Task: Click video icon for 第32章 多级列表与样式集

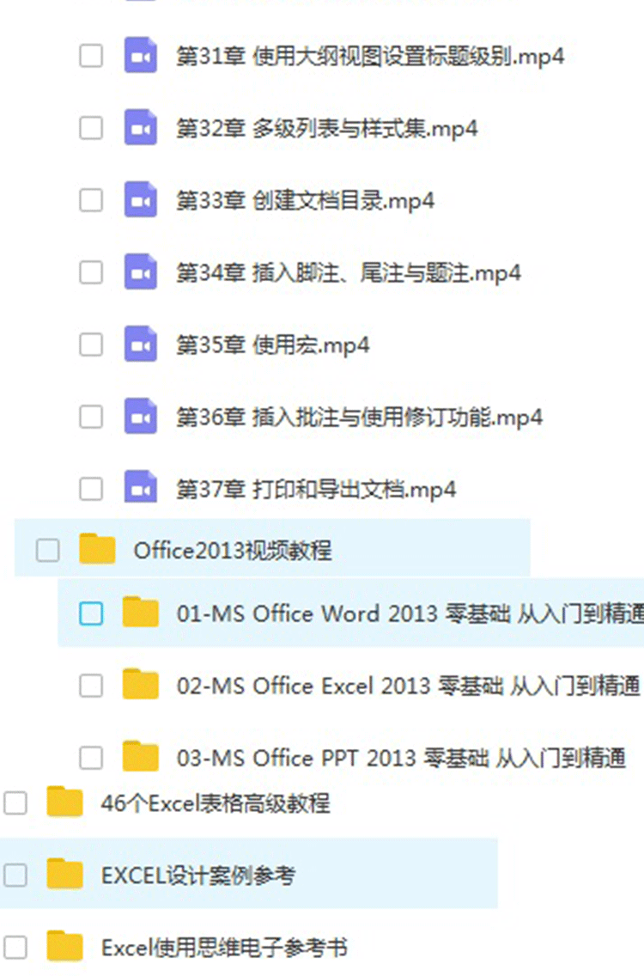Action: [140, 128]
